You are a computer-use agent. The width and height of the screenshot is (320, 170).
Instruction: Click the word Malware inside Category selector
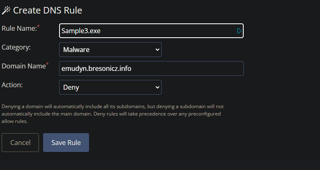(76, 50)
